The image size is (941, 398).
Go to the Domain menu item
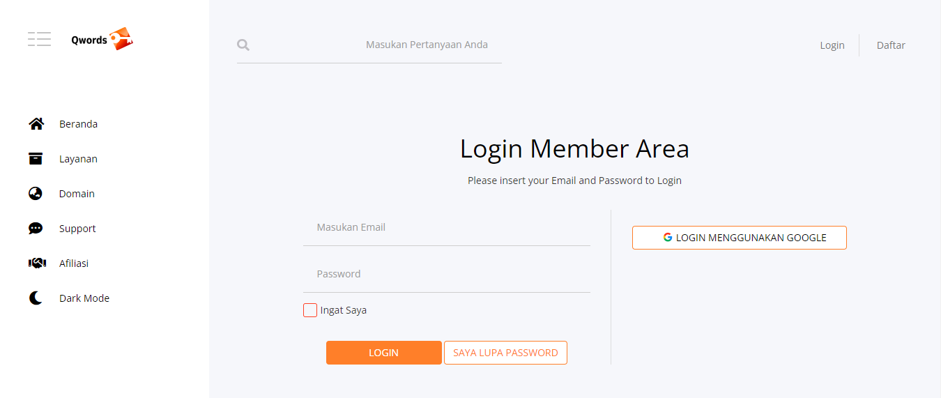point(77,194)
